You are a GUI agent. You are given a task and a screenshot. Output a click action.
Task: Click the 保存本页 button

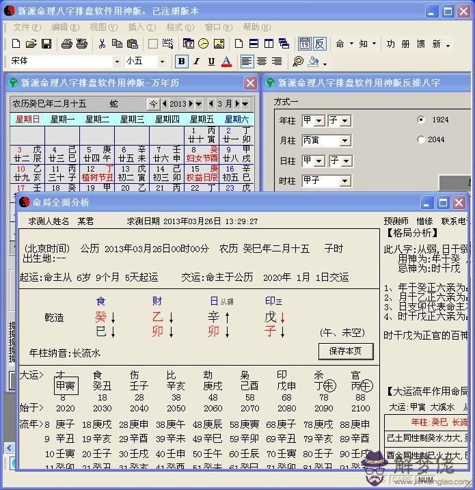tap(346, 351)
